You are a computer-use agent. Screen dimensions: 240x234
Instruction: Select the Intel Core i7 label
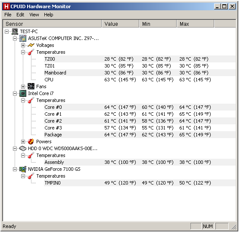[x=41, y=93]
